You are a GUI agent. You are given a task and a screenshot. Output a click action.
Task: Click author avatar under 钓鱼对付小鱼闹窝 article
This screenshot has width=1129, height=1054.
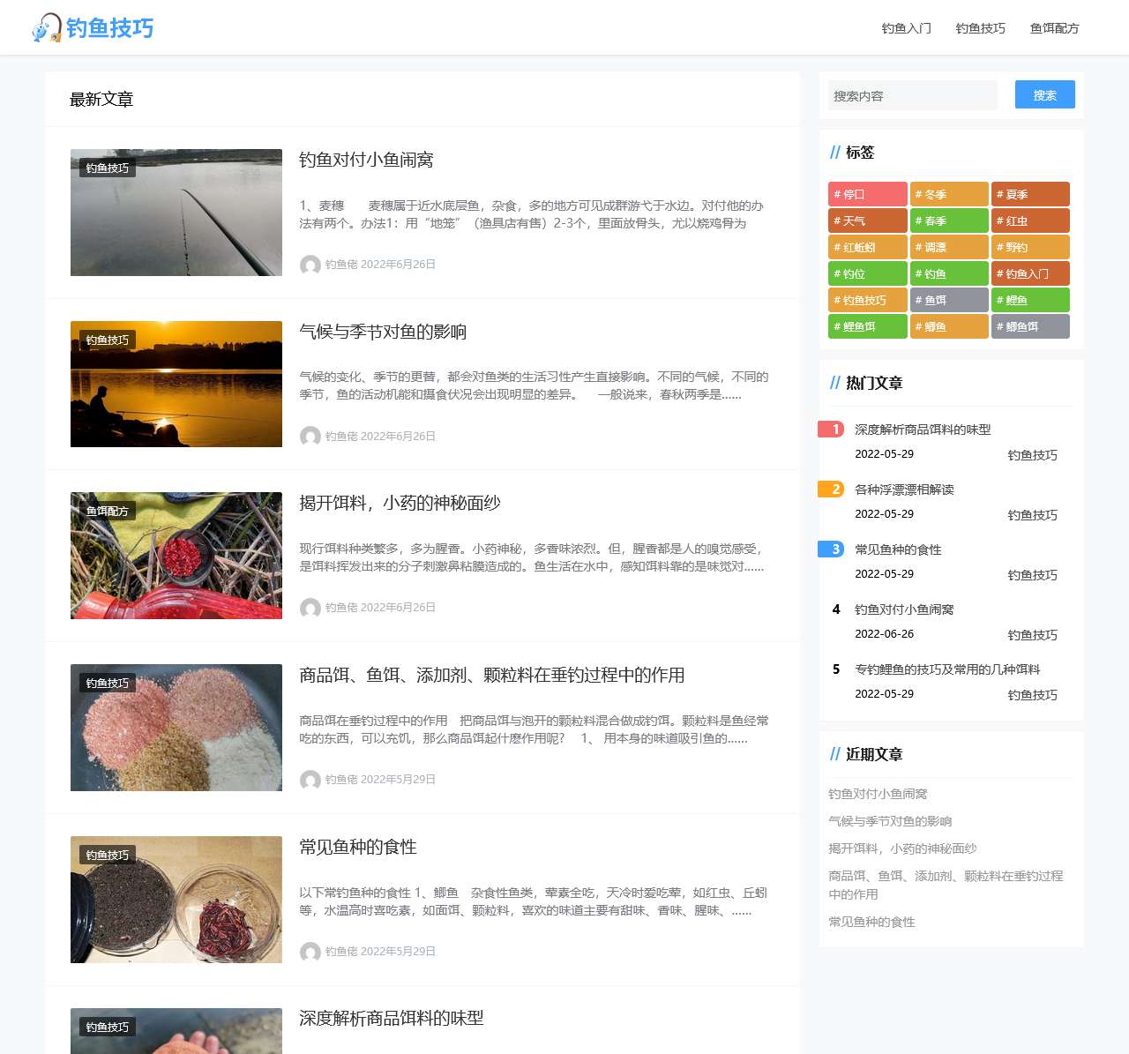pyautogui.click(x=310, y=265)
